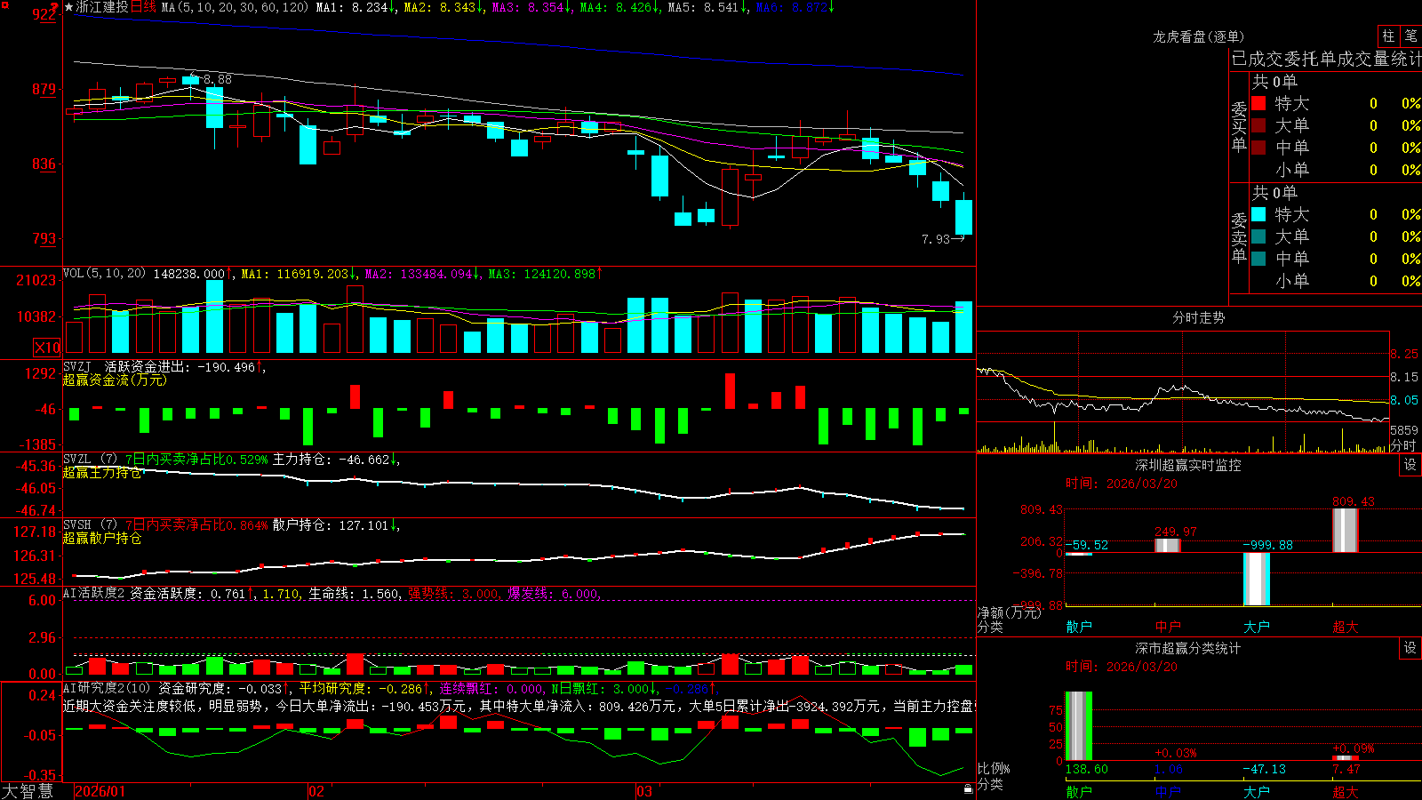Screen dimensions: 1422x800
Task: Click 时间: 2026/03/20 in 实时监控 panel
Action: 1122,484
